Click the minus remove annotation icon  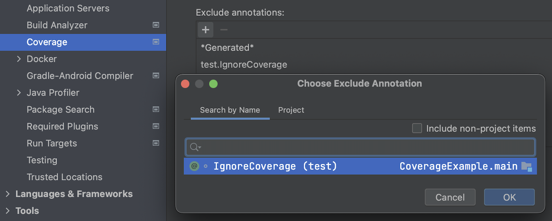click(x=224, y=30)
